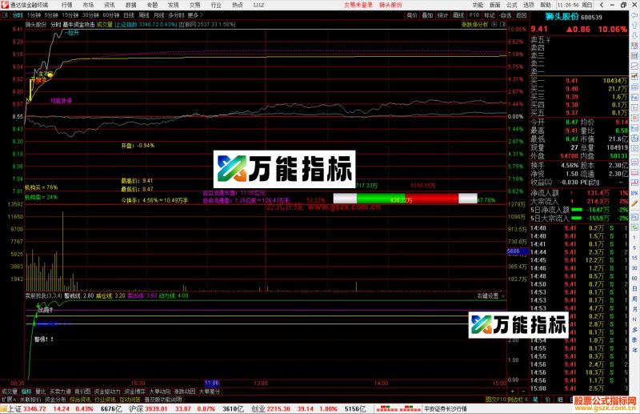Open the 数据 menu
The height and width of the screenshot is (414, 640).
pos(130,5)
